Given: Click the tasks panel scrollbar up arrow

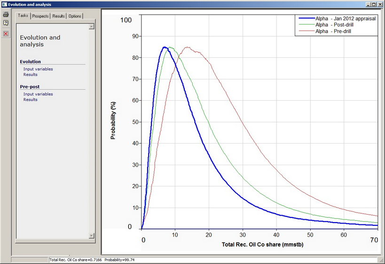Looking at the screenshot, I should 92,23.
